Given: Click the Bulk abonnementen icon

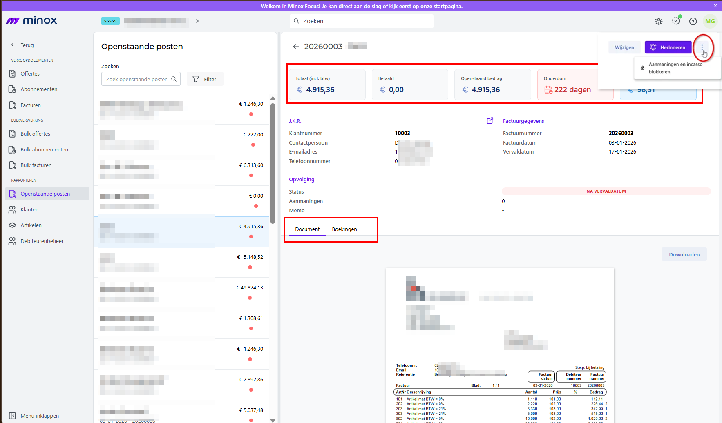Looking at the screenshot, I should click(x=12, y=150).
